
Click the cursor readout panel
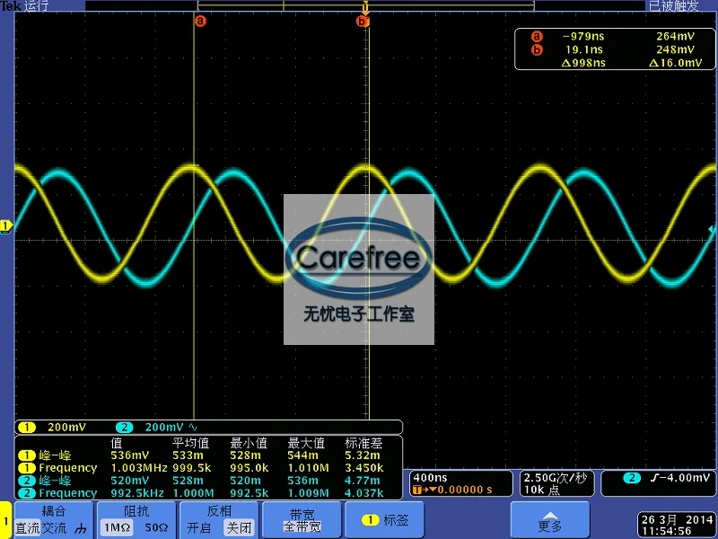coord(615,49)
